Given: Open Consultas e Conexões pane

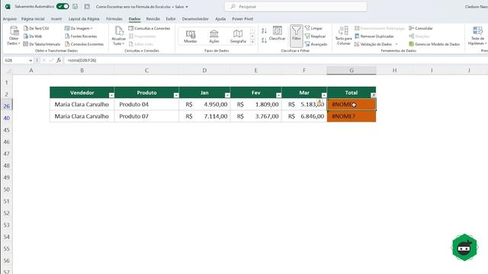Looking at the screenshot, I should point(149,28).
